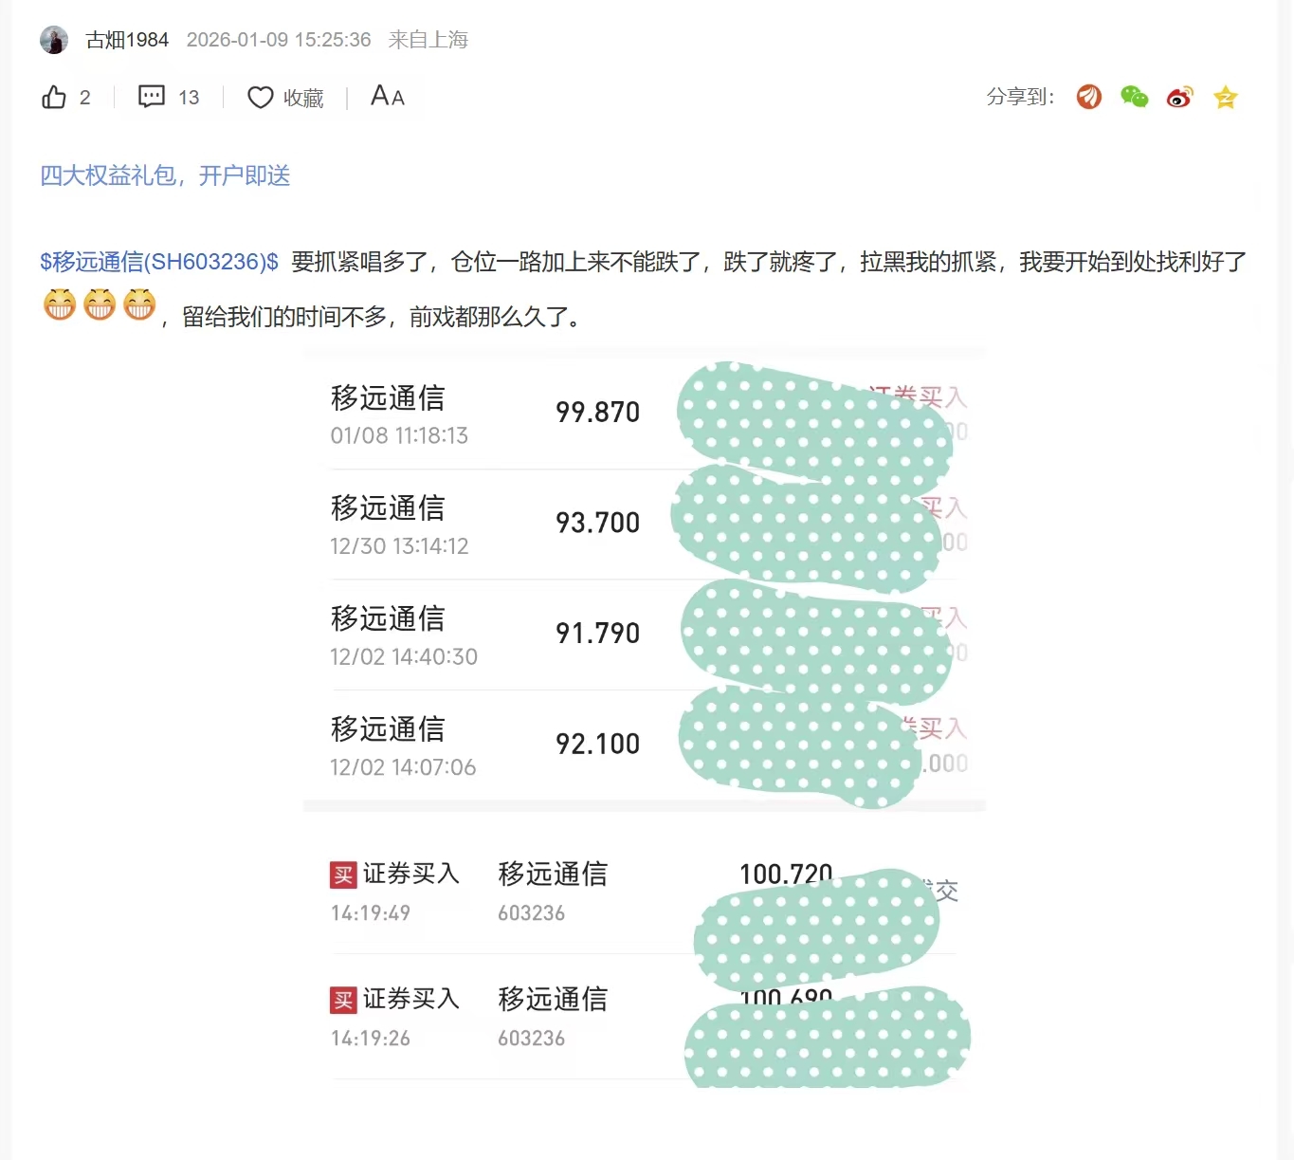
Task: Click the 分享到 label
Action: [x=1020, y=97]
